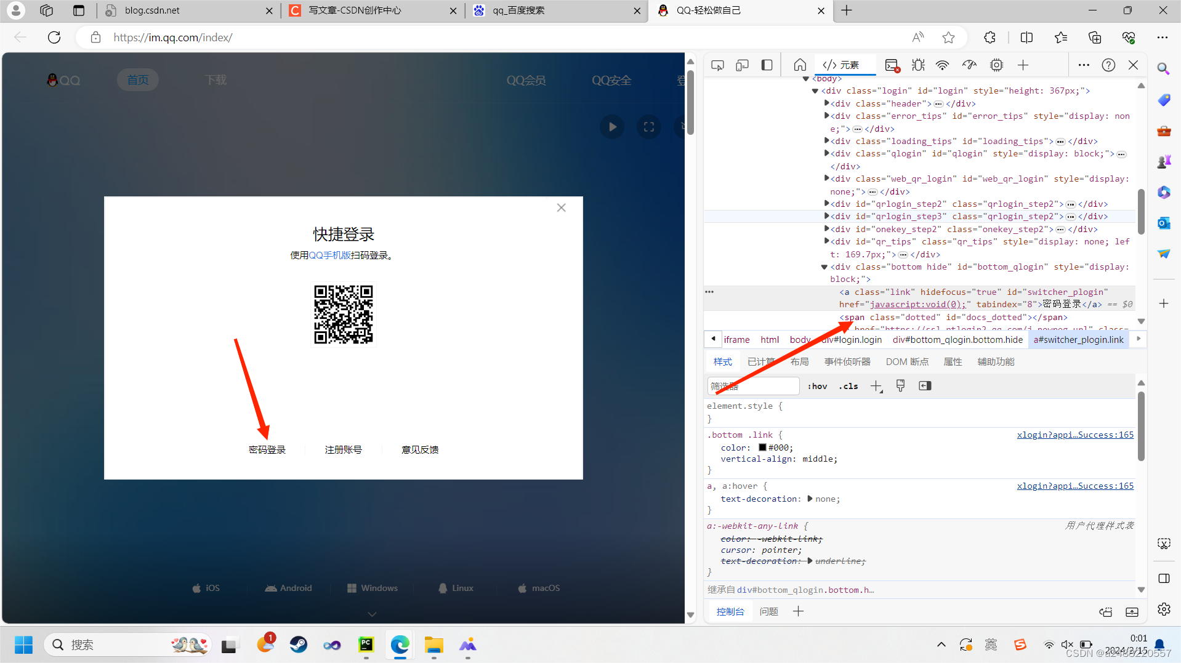Viewport: 1181px width, 663px height.
Task: Open the 辅助功能 accessibility tab
Action: coord(996,362)
